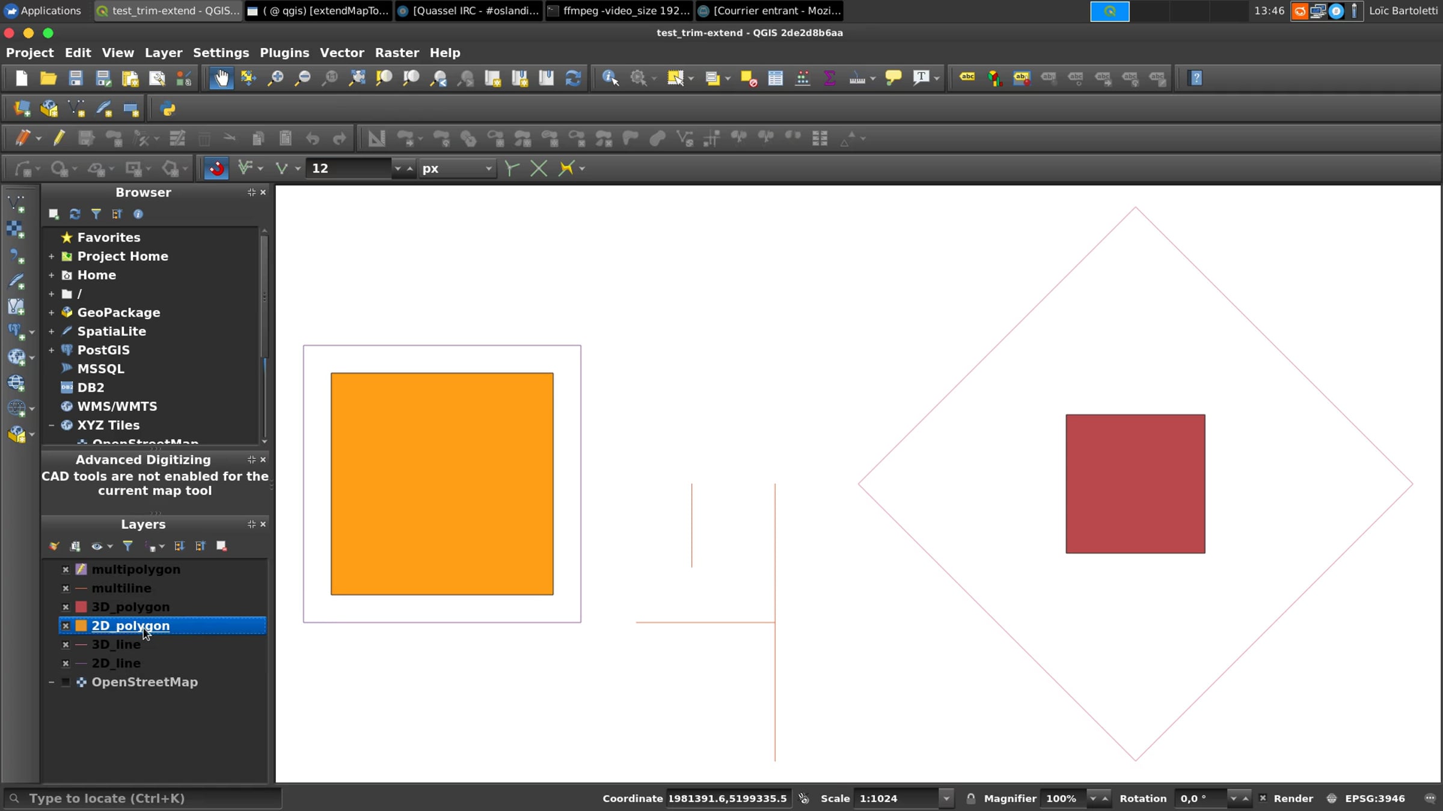
Task: Open the Save Project icon
Action: [75, 78]
